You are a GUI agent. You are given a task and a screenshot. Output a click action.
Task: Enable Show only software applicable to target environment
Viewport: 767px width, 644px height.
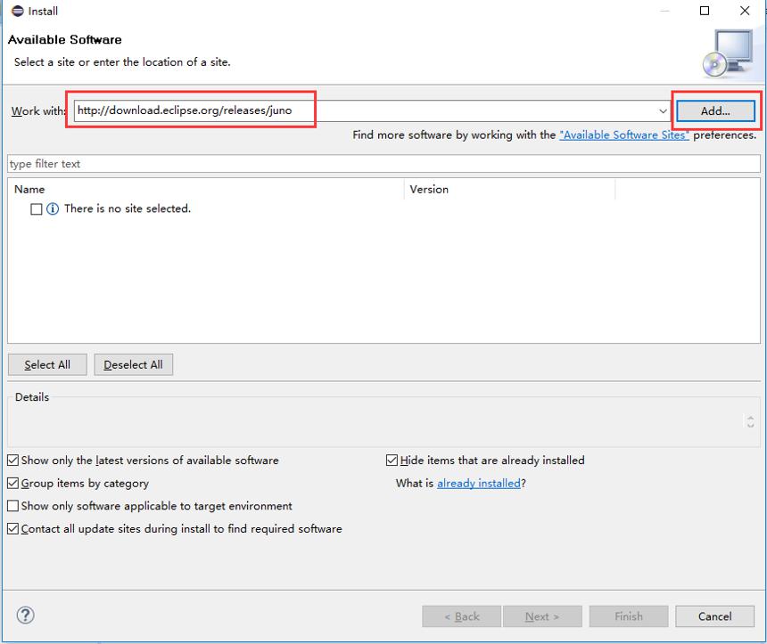click(x=13, y=506)
